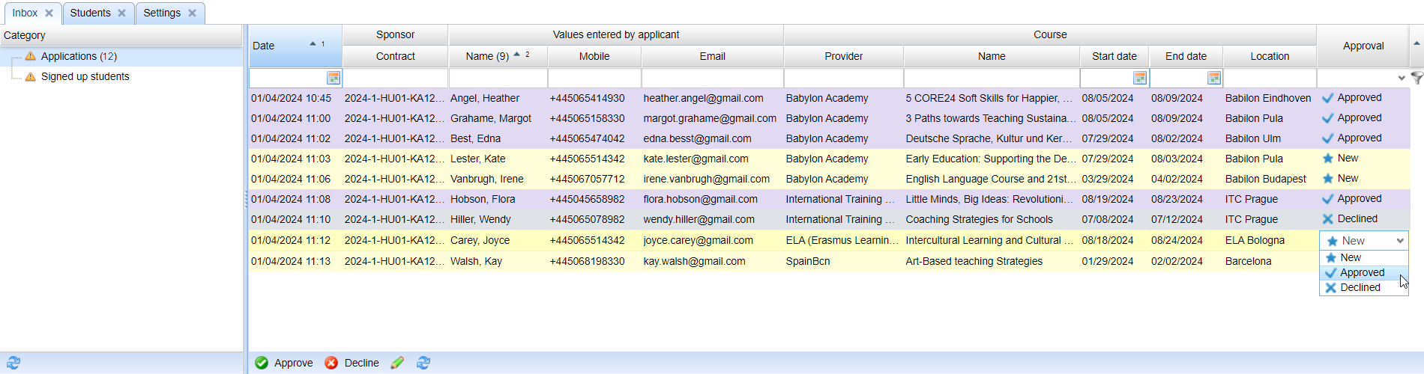Click '01/04/2024 11:06' date cell
This screenshot has height=374, width=1424.
tap(291, 179)
